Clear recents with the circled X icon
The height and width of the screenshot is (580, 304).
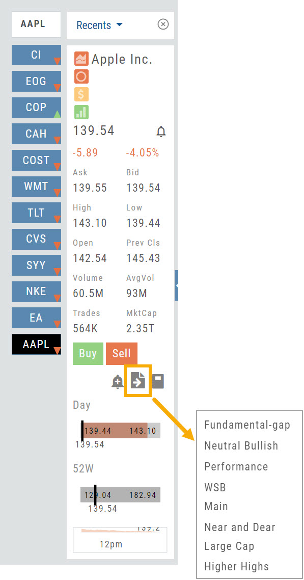[x=163, y=24]
